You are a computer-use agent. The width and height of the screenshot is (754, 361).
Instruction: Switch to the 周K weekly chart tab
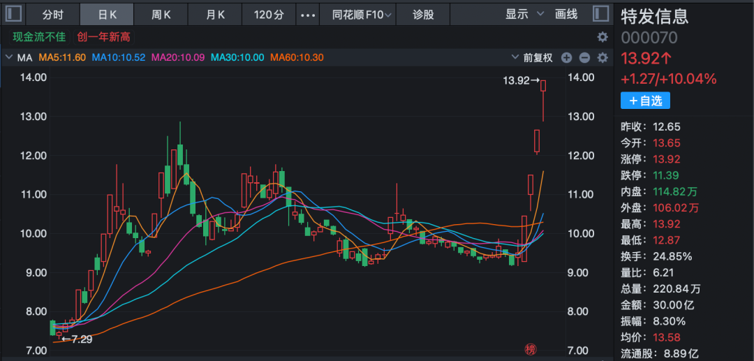pos(162,15)
